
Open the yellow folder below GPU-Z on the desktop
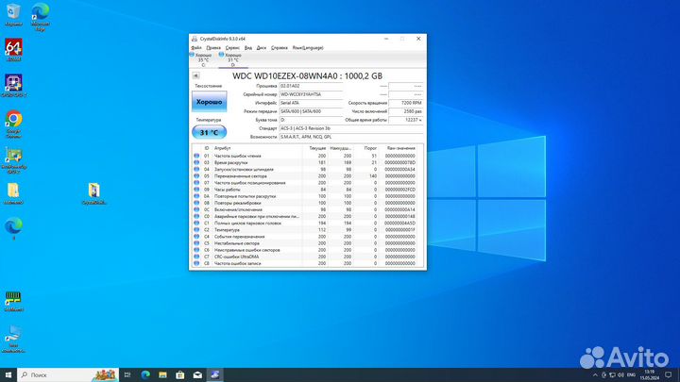[13, 193]
